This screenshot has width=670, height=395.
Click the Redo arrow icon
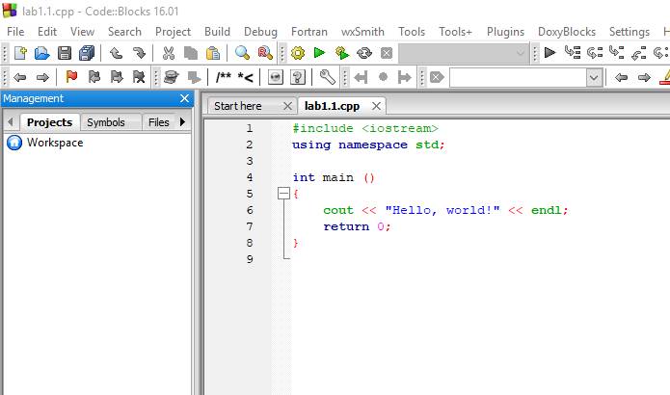tap(139, 53)
